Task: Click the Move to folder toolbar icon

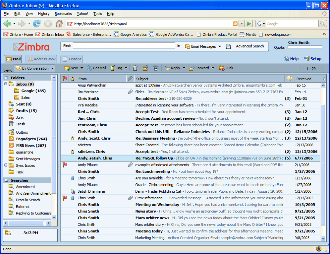Action: pyautogui.click(x=145, y=68)
